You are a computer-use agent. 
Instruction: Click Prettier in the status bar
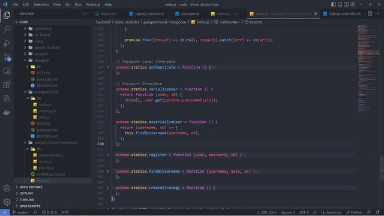point(355,212)
